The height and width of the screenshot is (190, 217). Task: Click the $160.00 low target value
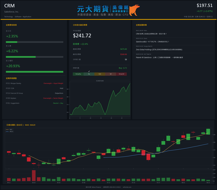(124, 54)
